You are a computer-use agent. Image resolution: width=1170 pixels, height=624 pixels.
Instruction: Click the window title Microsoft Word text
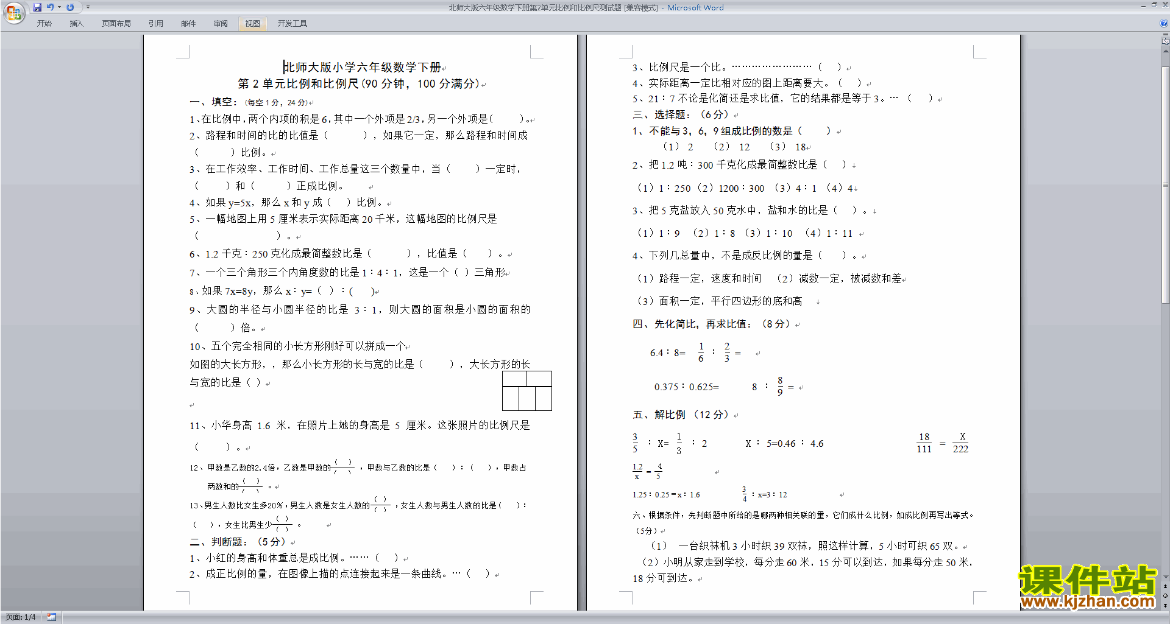pyautogui.click(x=695, y=7)
